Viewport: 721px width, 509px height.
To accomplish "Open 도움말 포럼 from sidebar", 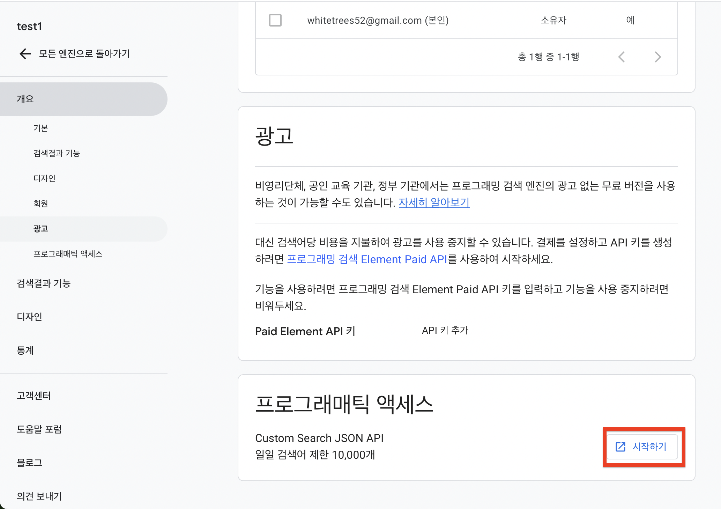I will click(39, 429).
